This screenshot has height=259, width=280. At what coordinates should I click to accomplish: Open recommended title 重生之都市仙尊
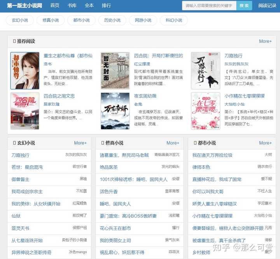point(68,56)
